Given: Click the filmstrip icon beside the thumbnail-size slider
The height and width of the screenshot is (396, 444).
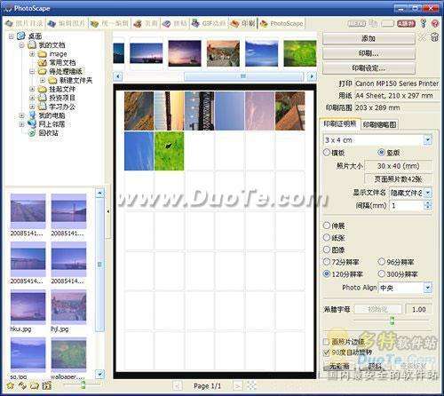Looking at the screenshot, I should click(47, 385).
